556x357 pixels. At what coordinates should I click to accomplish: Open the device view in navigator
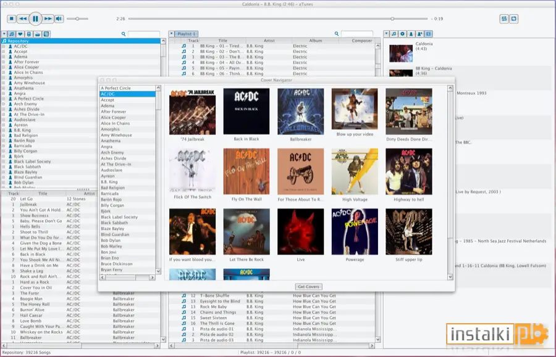click(x=28, y=34)
